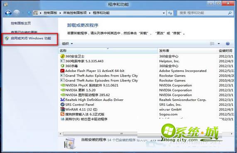The width and height of the screenshot is (237, 153).
Task: Open the view options dropdown arrow
Action: pyautogui.click(x=219, y=44)
